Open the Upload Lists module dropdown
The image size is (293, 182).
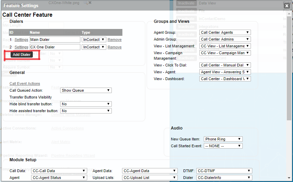tap(150, 178)
